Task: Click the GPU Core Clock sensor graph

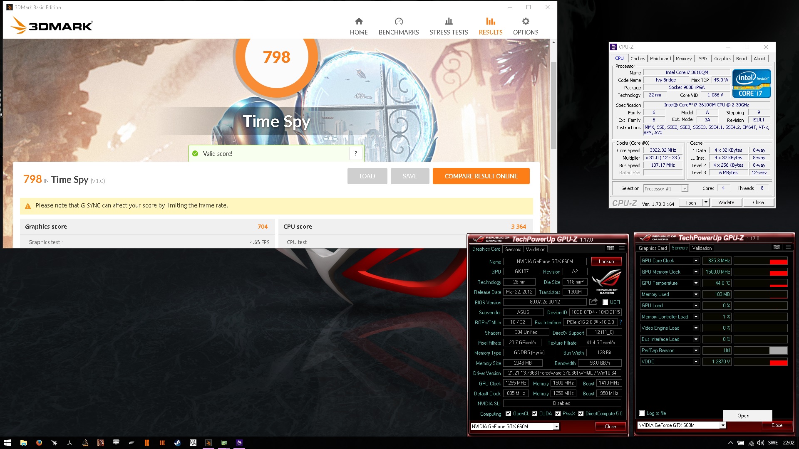Action: coord(760,261)
